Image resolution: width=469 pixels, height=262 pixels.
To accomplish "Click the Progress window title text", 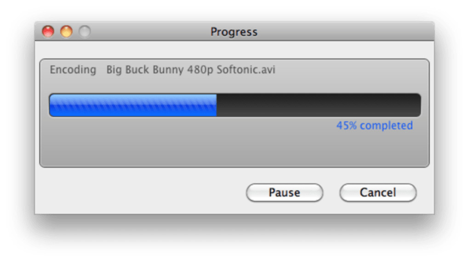I will point(234,32).
